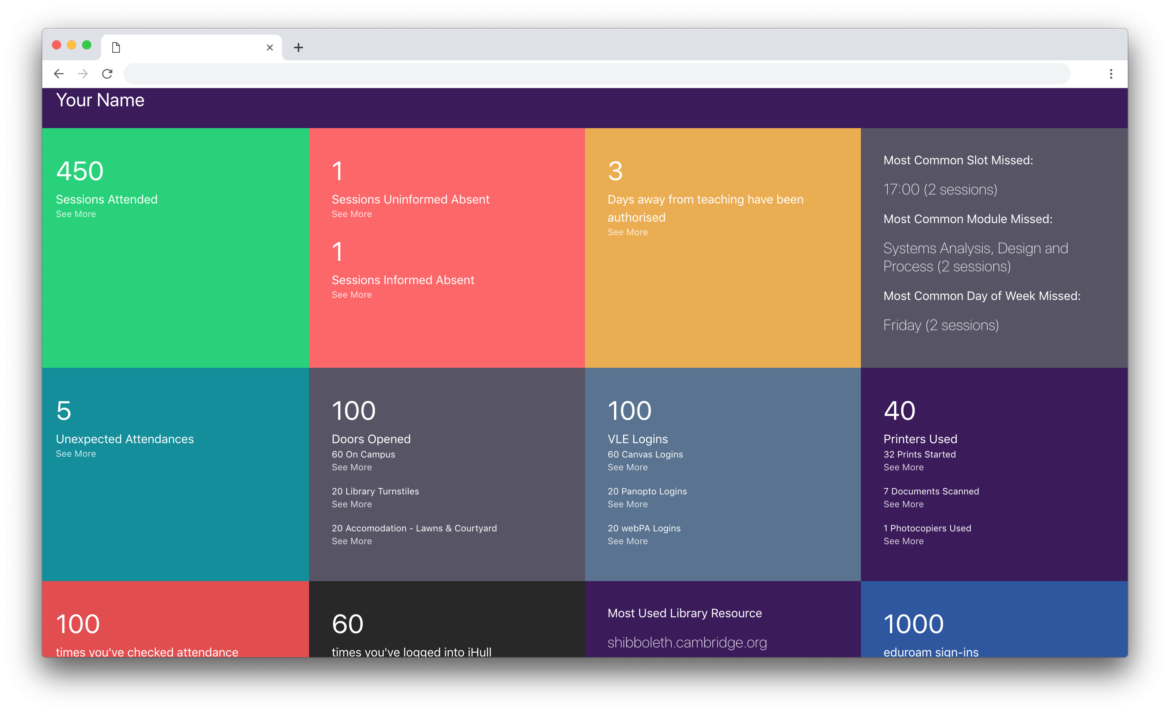Open a new tab with plus icon
1170x713 pixels.
[298, 47]
